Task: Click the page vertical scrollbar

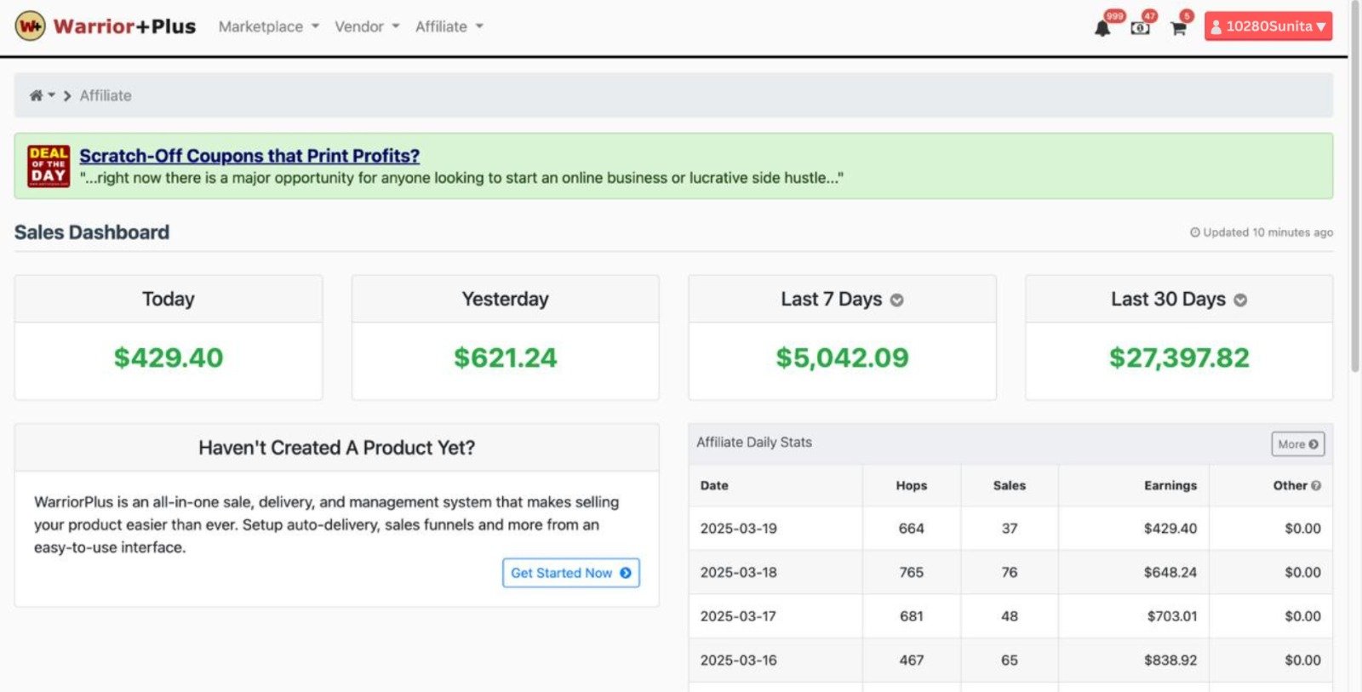Action: 1354,187
